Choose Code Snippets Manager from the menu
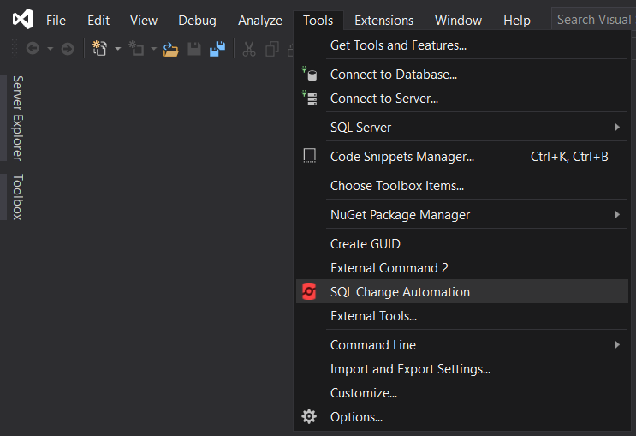The image size is (636, 436). [401, 157]
